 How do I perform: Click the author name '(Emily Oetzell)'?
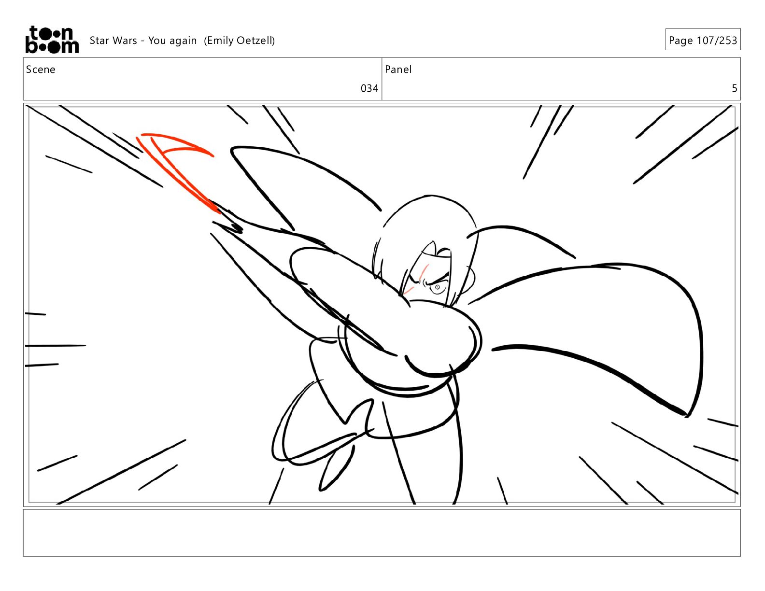[239, 41]
